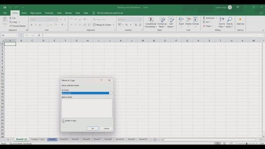Switch to the Page Layout tab
Viewport: 265px width, 149px height.
[36, 13]
